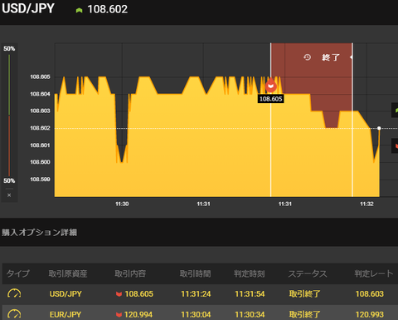Viewport: 398px width, 320px height.
Task: Click settlement rate 108.603
Action: [x=370, y=294]
